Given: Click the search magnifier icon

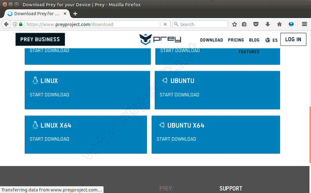Looking at the screenshot, I should (x=176, y=24).
